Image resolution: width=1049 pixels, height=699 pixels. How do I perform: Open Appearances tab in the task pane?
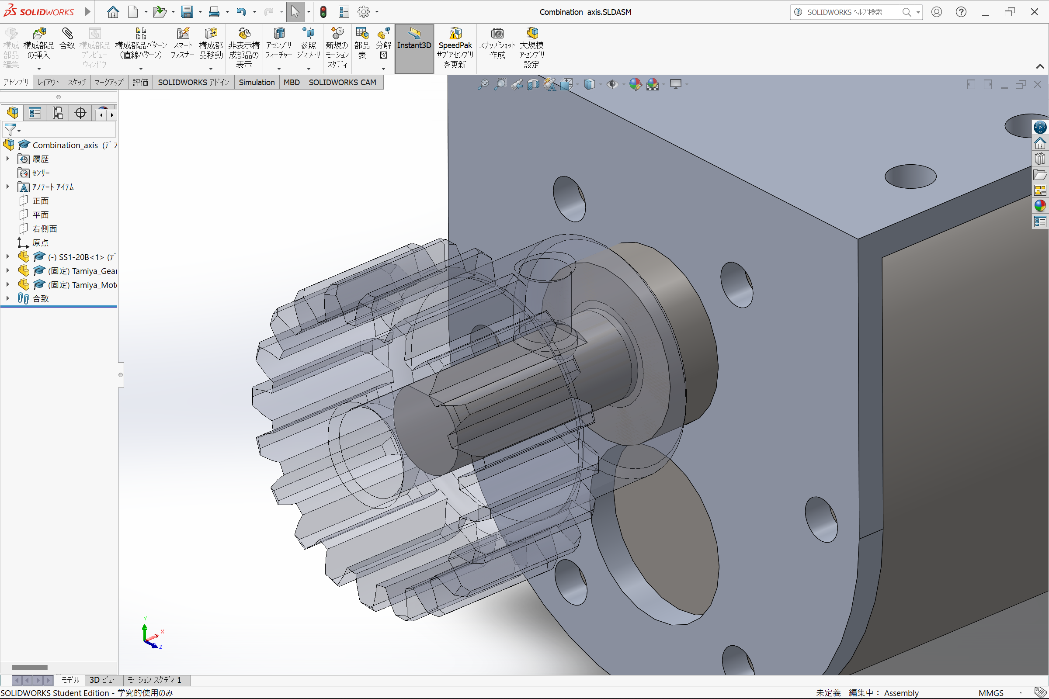coord(1040,205)
